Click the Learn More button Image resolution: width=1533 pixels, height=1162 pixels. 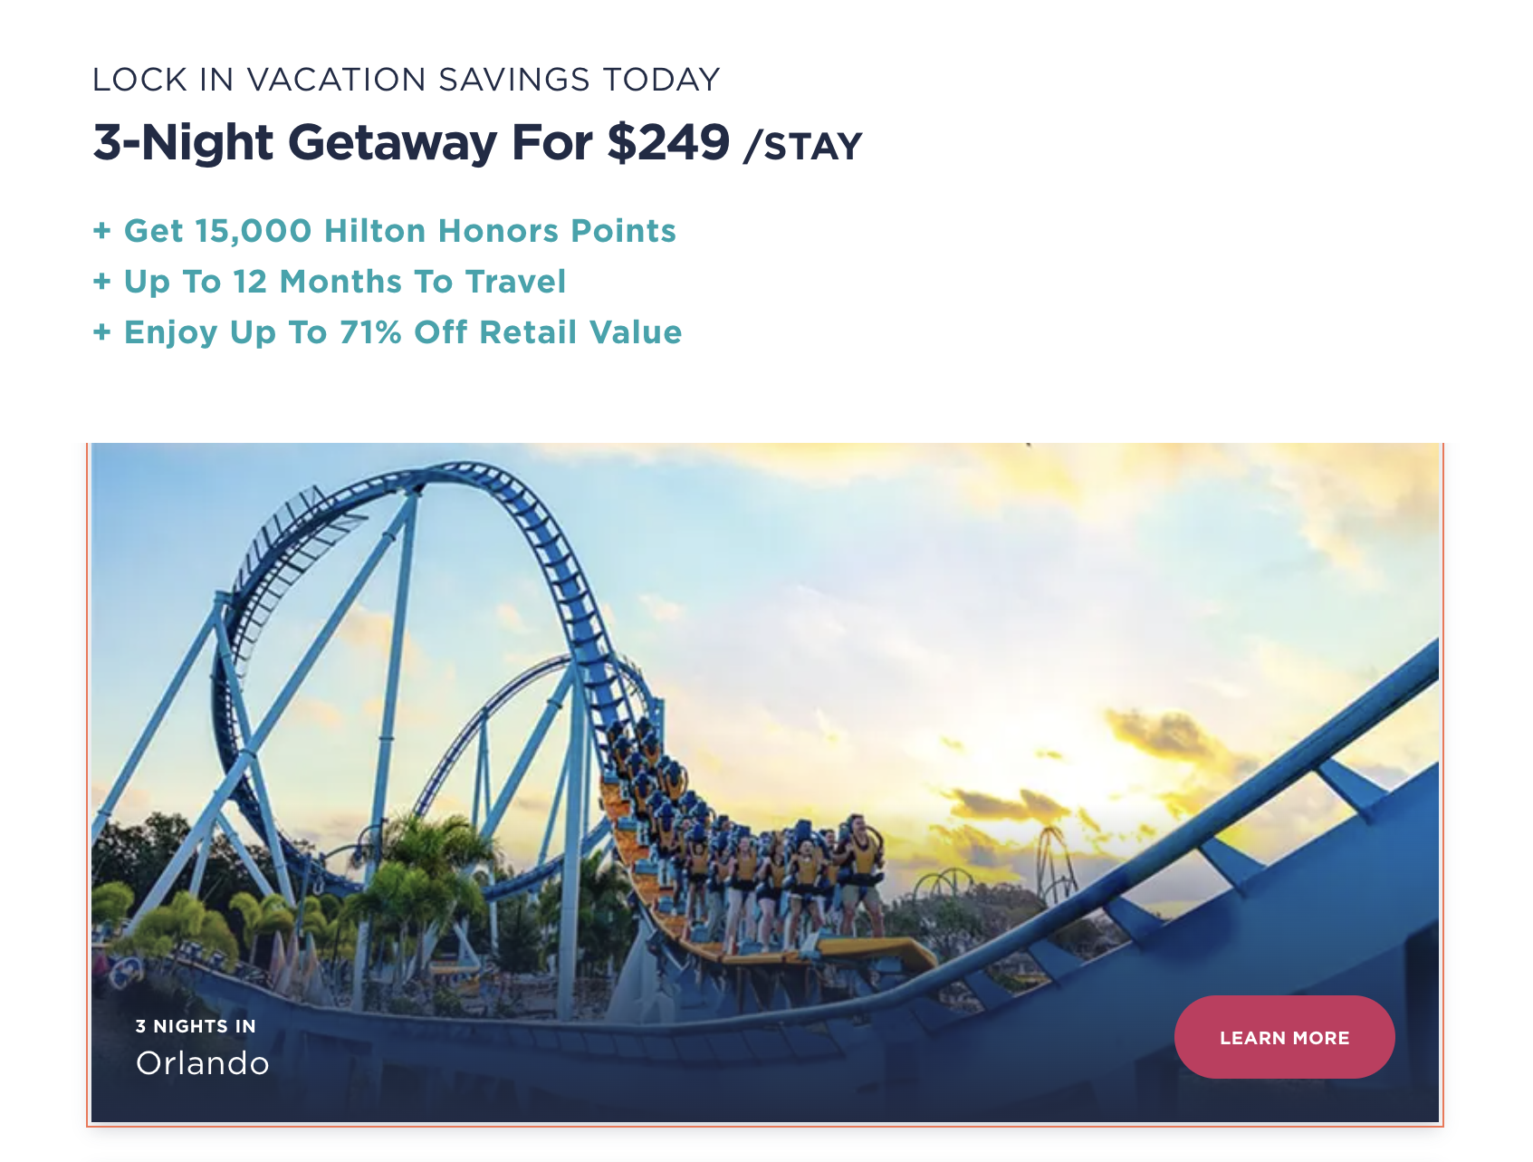click(1283, 1037)
